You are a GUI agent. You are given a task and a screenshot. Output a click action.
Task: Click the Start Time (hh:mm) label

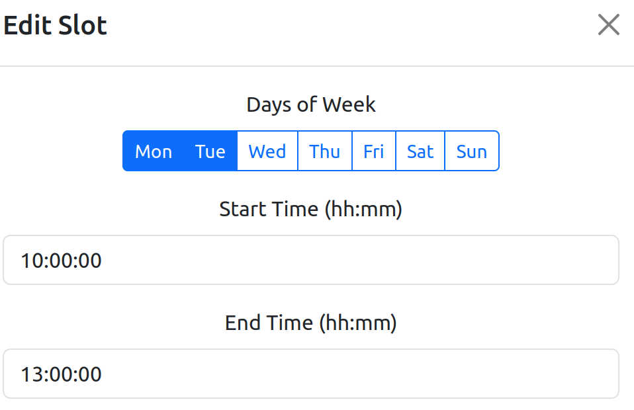tap(311, 209)
